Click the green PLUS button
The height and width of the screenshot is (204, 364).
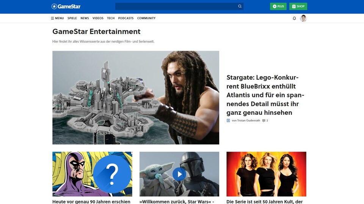[278, 6]
